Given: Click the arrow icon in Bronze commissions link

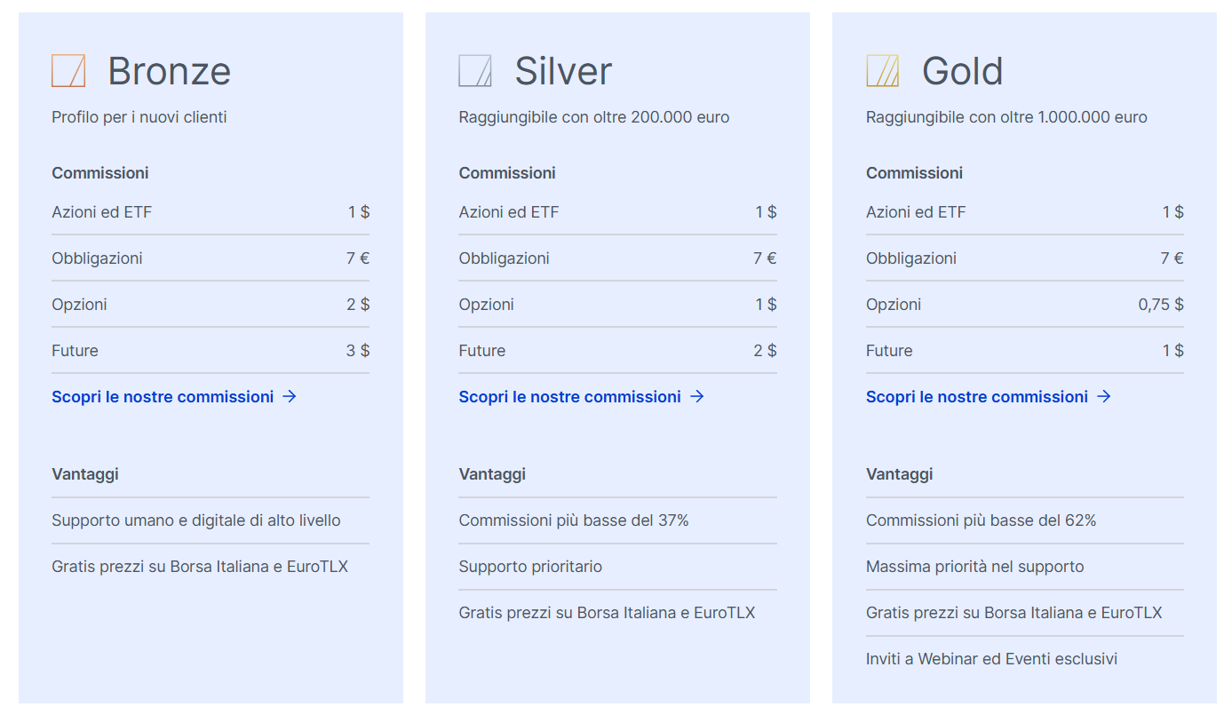Looking at the screenshot, I should click(290, 396).
